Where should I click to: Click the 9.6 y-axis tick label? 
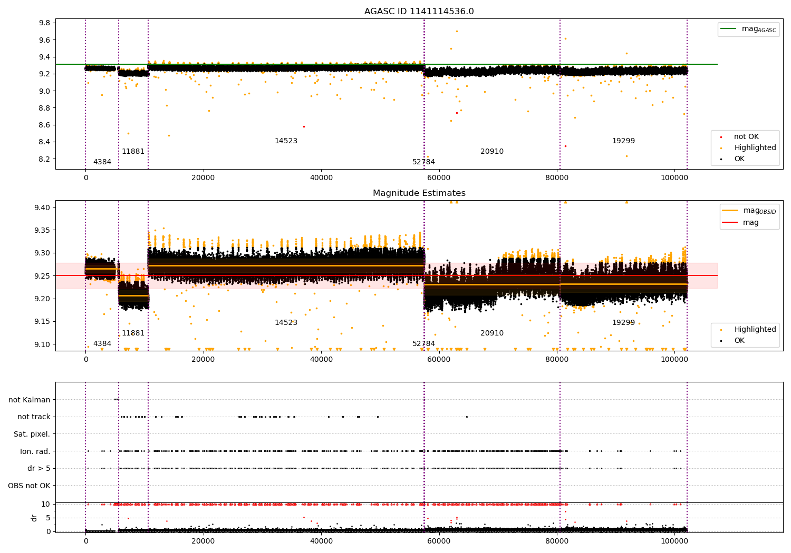[x=45, y=40]
